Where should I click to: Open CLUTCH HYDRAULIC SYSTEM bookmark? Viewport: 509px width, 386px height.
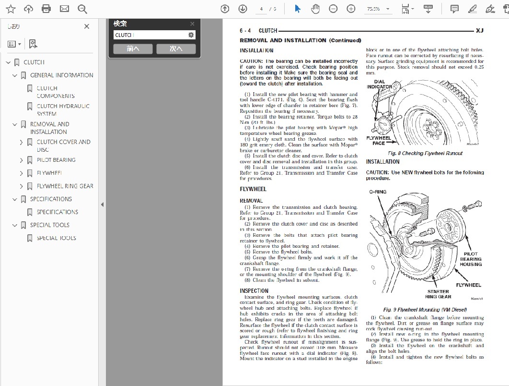tap(63, 110)
